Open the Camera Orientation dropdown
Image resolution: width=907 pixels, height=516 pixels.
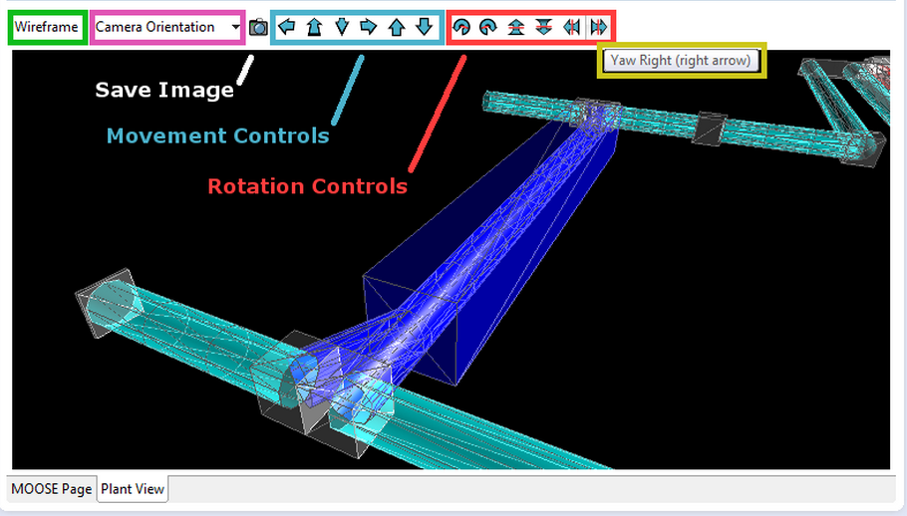tap(167, 27)
